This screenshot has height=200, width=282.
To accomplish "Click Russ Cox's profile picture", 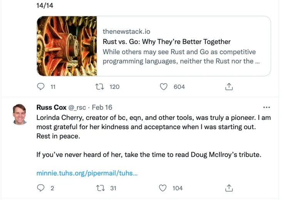I will 19,114.
